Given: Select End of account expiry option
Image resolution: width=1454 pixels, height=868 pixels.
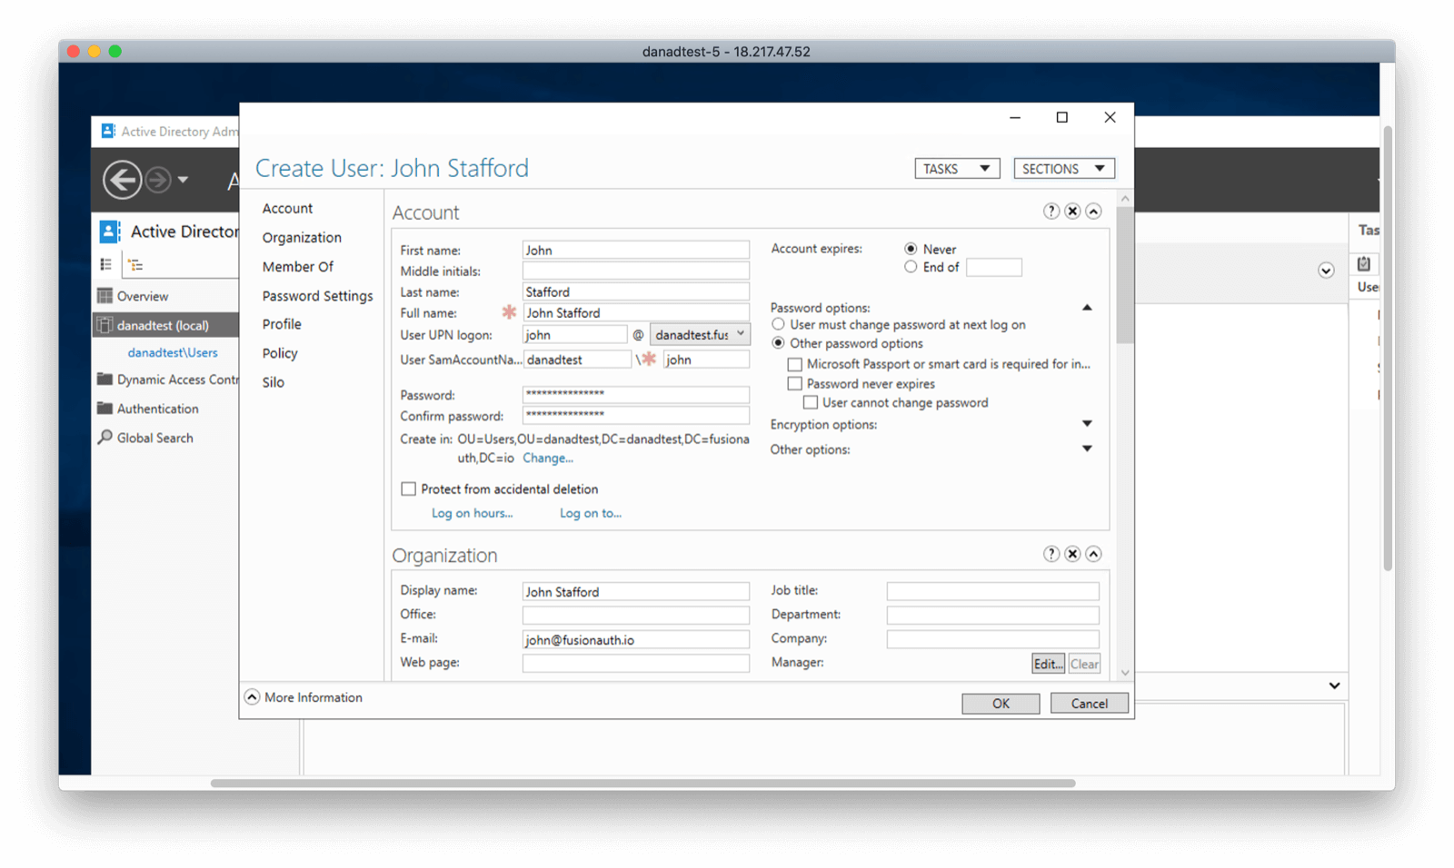Looking at the screenshot, I should pos(911,267).
